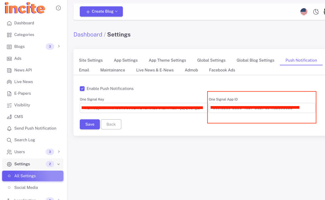Click the Dashboard breadcrumb link

click(88, 35)
